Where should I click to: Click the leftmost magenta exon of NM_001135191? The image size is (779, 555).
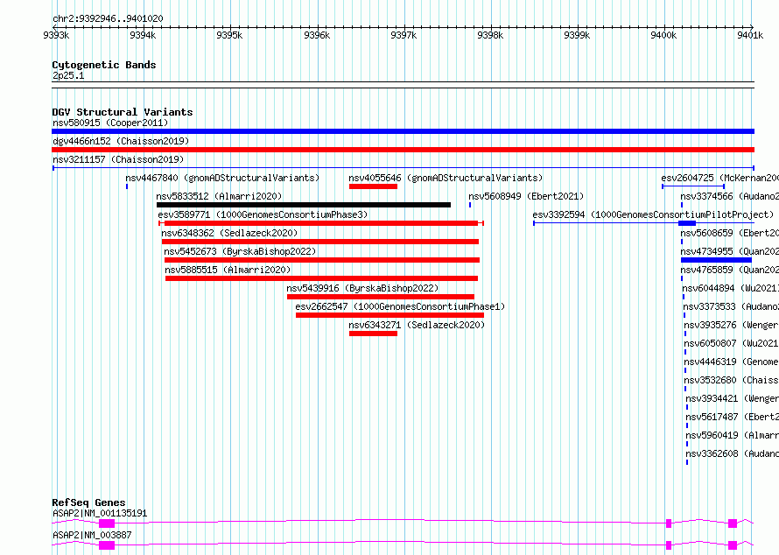point(107,523)
